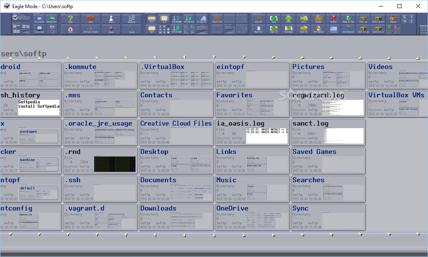
Task: Click the Searches folder name
Action: [308, 180]
